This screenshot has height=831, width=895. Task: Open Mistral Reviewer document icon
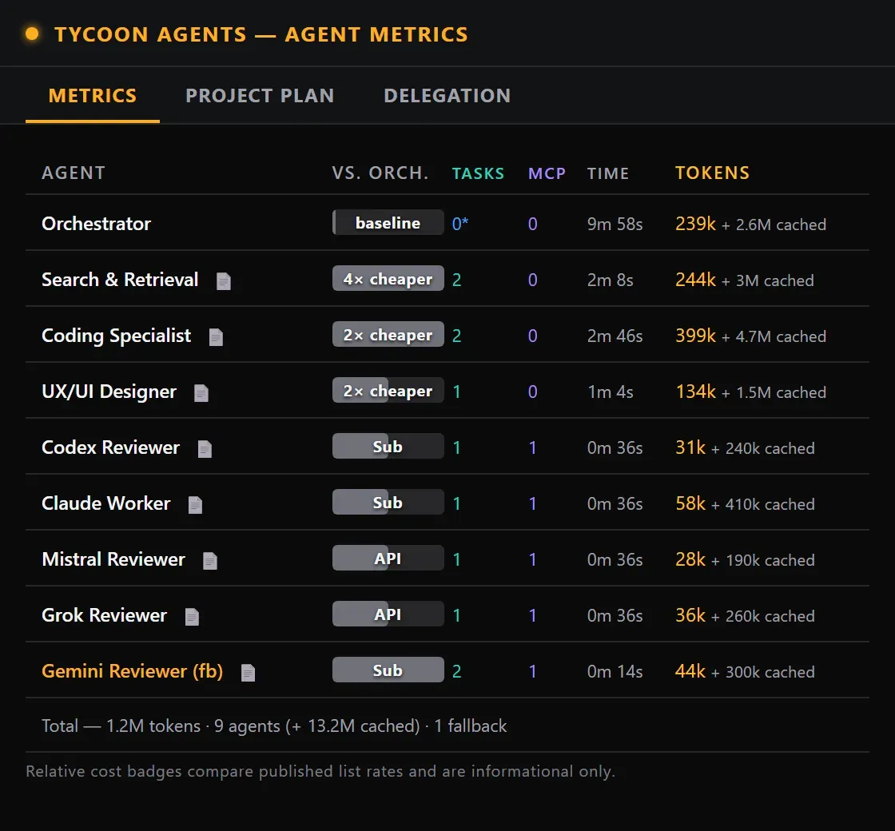(210, 560)
